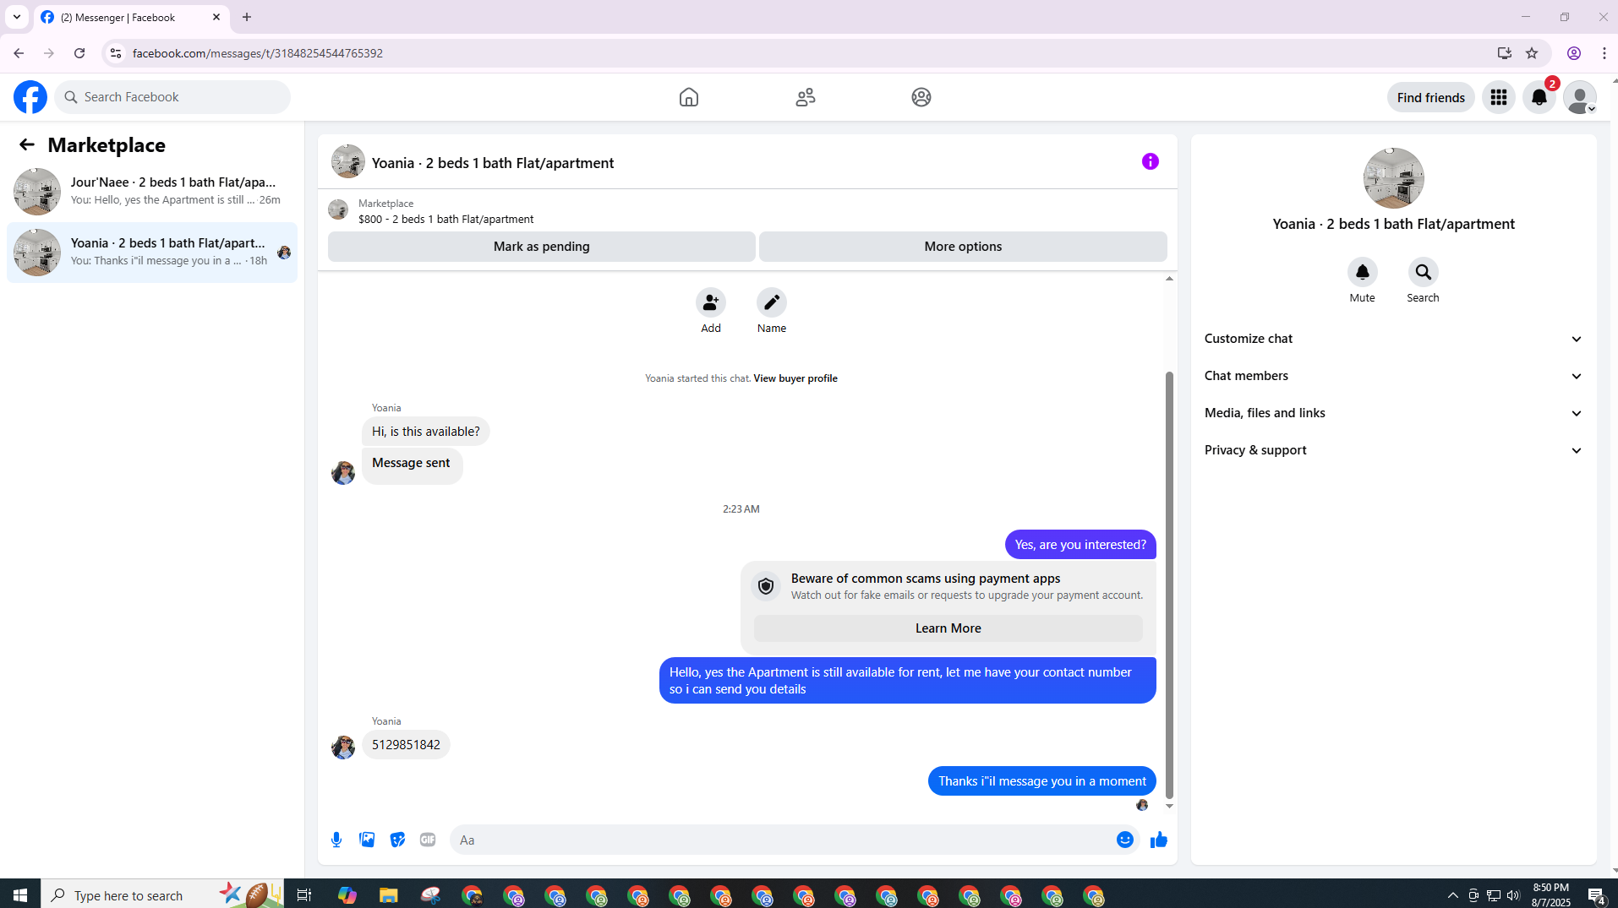The width and height of the screenshot is (1618, 908).
Task: Reload the page in browser
Action: (x=79, y=53)
